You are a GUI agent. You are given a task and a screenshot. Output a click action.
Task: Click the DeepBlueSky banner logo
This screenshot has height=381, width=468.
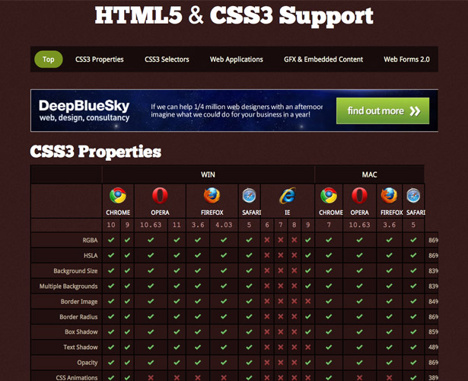click(84, 106)
